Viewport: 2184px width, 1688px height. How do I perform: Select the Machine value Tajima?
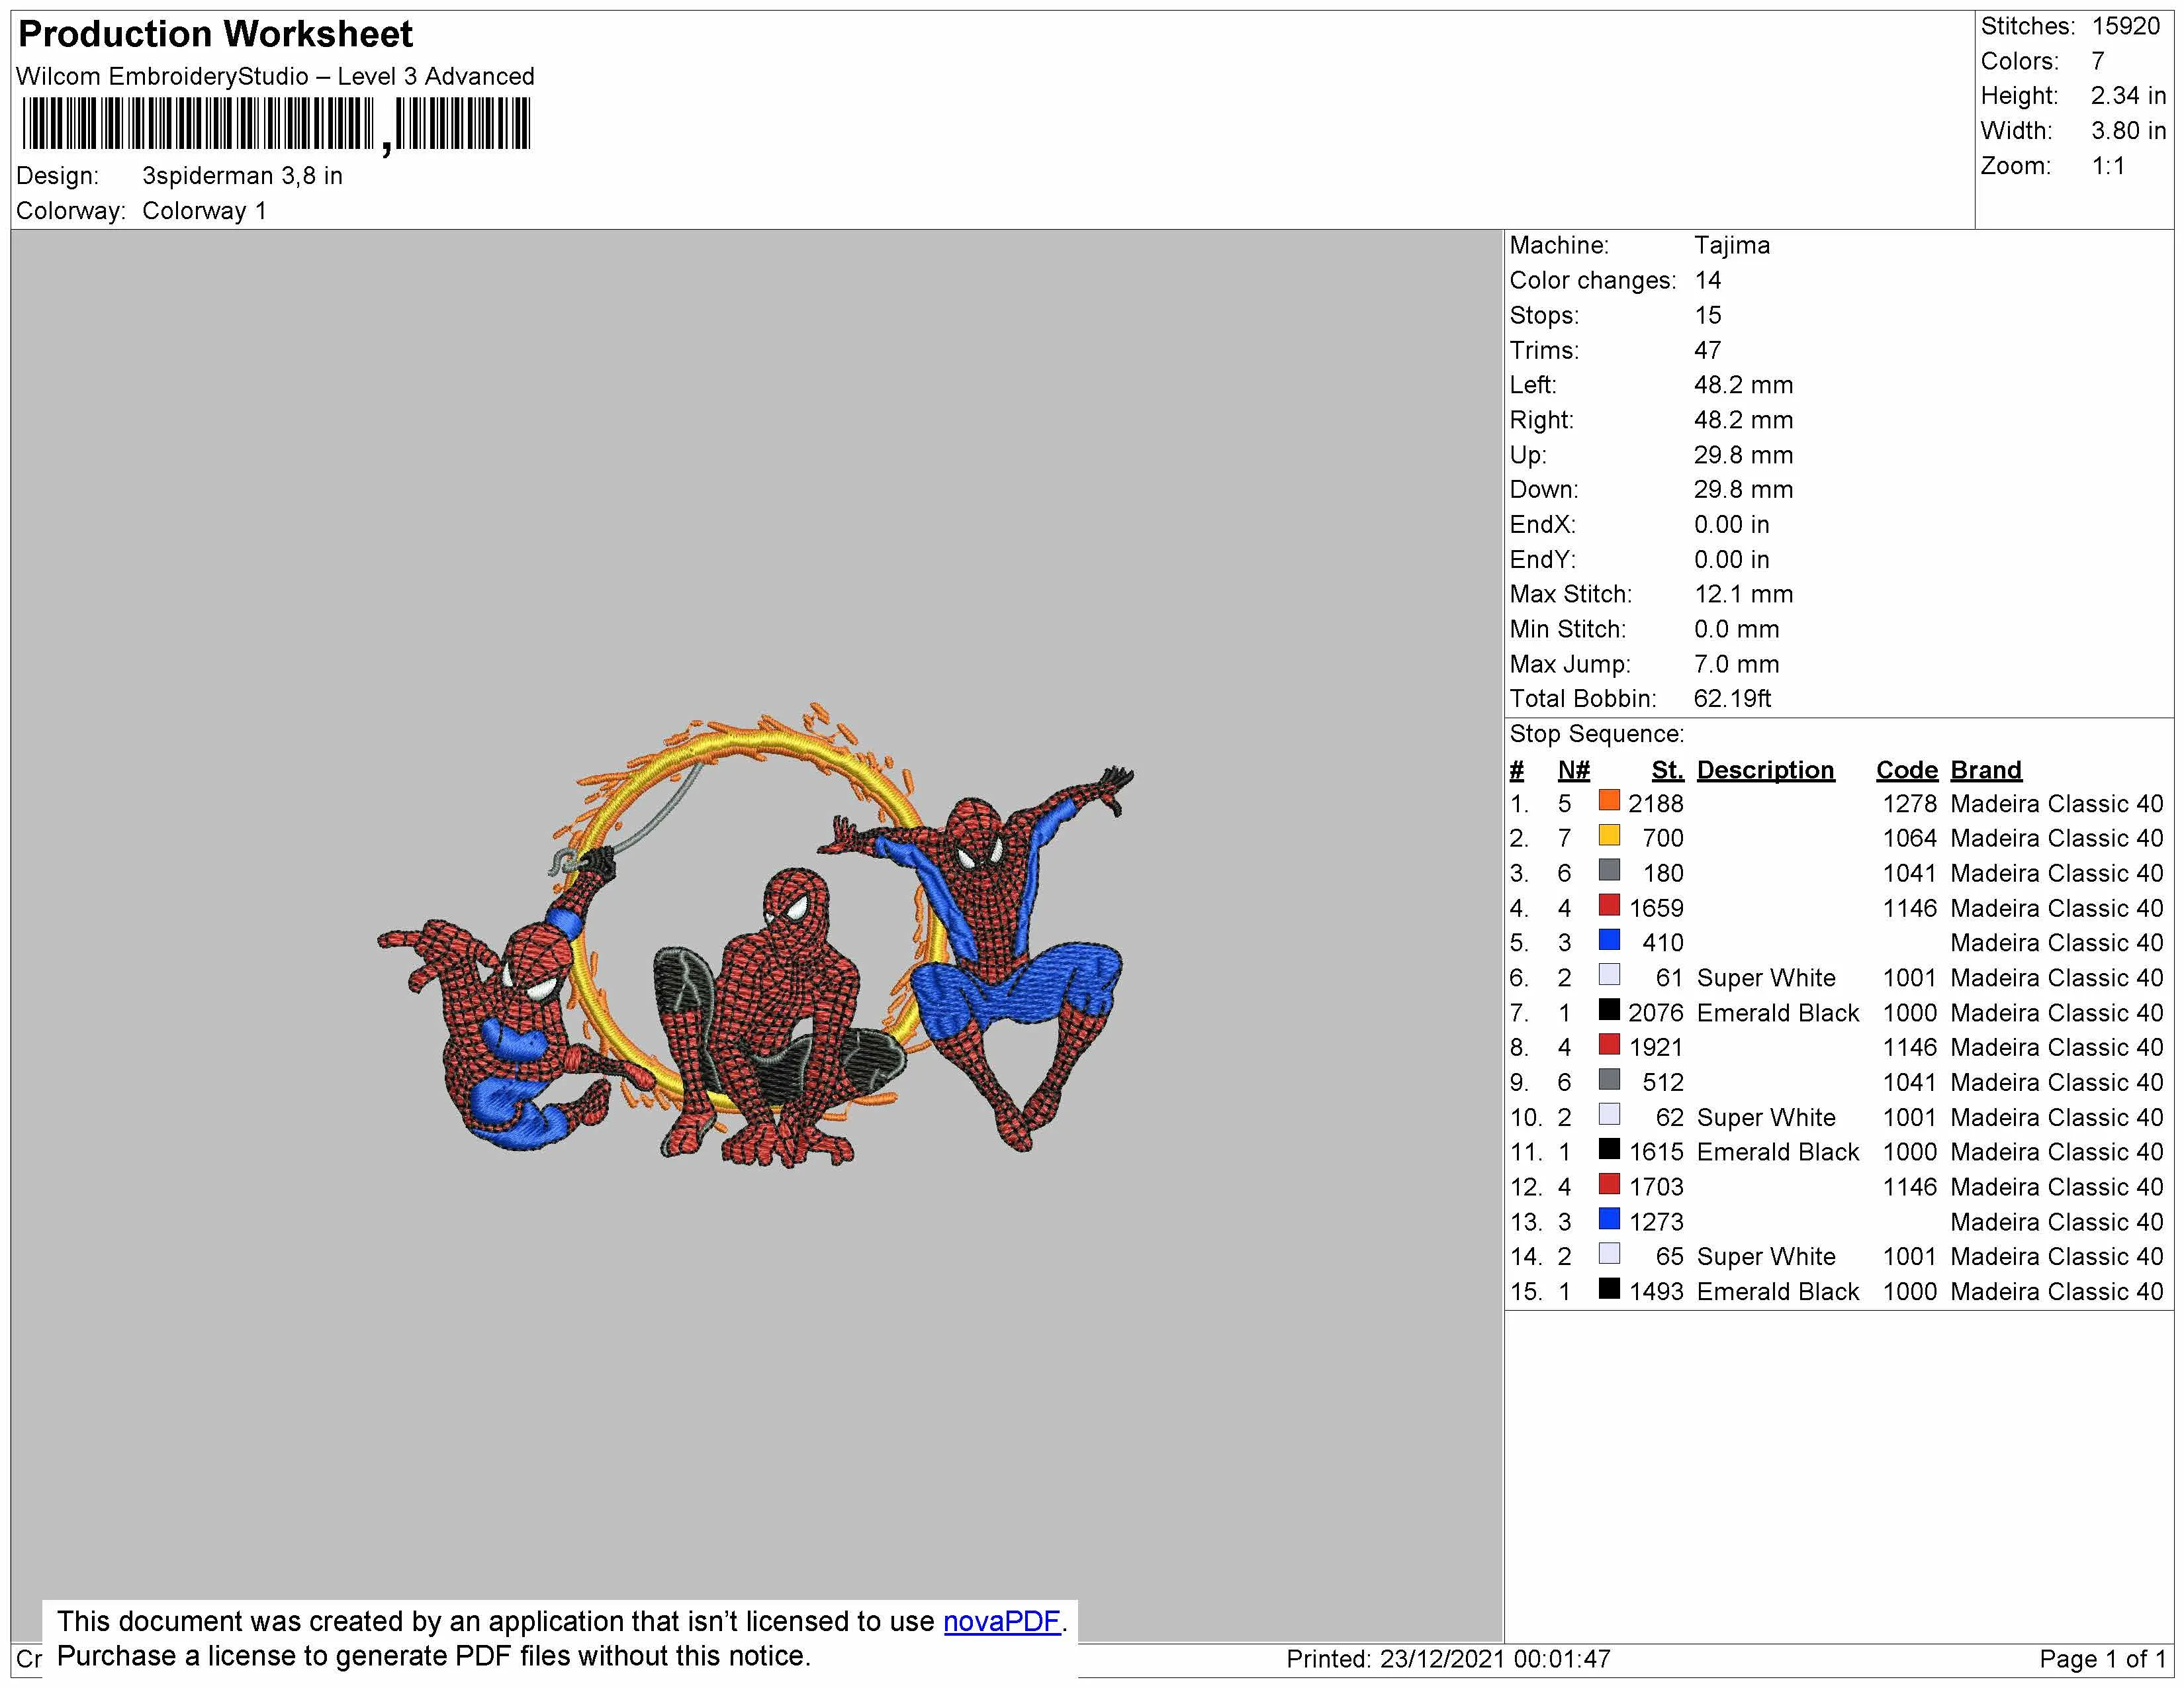1732,245
